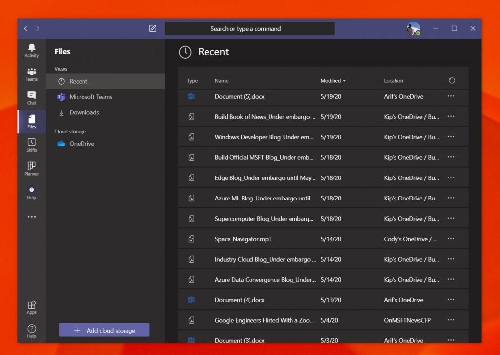Sort by the Location column header
The height and width of the screenshot is (355, 500).
(394, 81)
